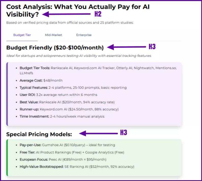
Task: Select the Budget Tier tab
Action: 22,35
